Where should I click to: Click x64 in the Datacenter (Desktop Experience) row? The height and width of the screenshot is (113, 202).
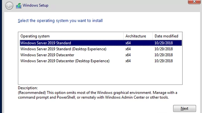point(128,61)
